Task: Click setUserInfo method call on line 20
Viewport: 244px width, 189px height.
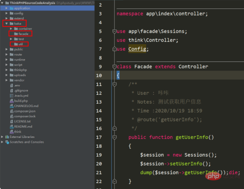Action: click(x=186, y=164)
